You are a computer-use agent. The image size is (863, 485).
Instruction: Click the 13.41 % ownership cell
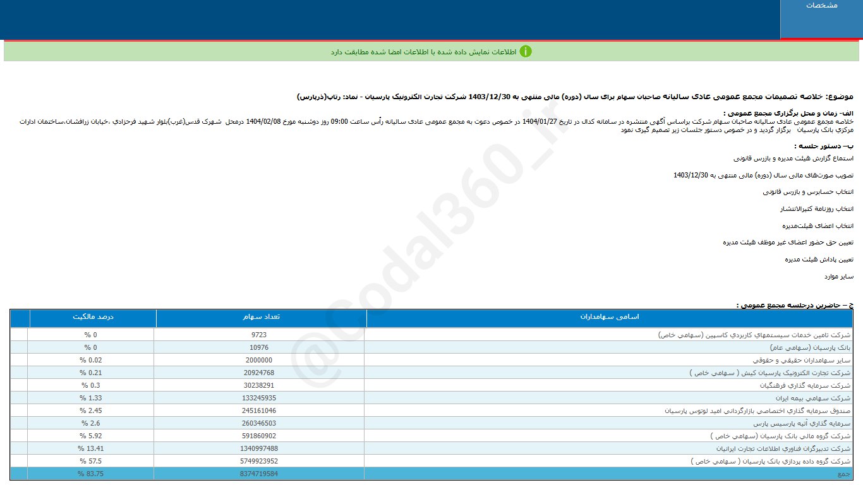[90, 449]
